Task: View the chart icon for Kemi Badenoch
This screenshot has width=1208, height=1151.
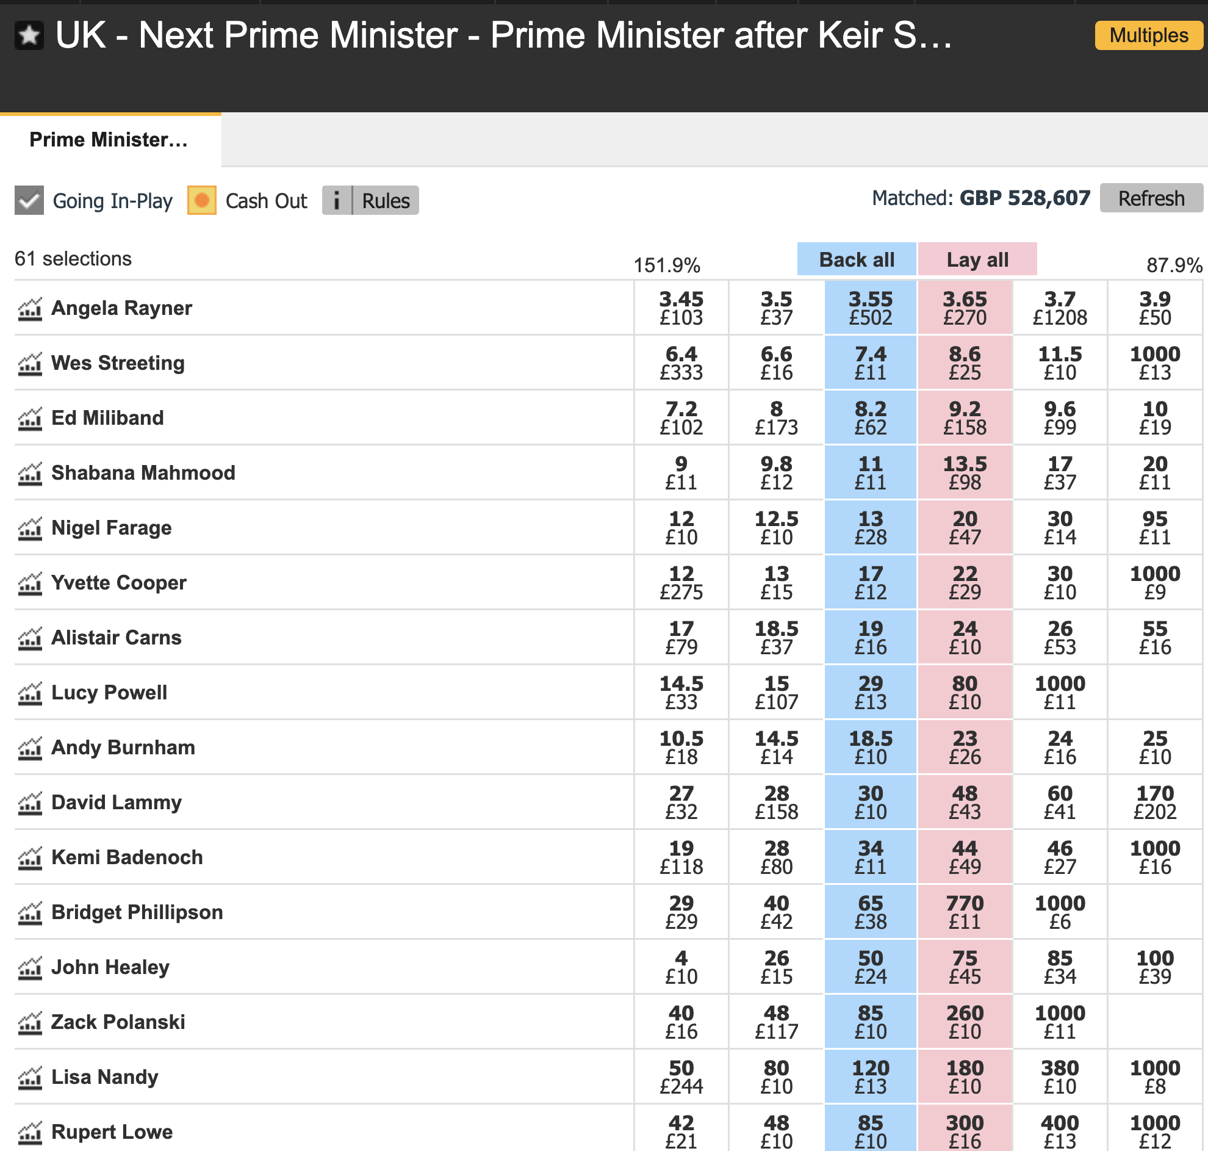Action: tap(30, 857)
